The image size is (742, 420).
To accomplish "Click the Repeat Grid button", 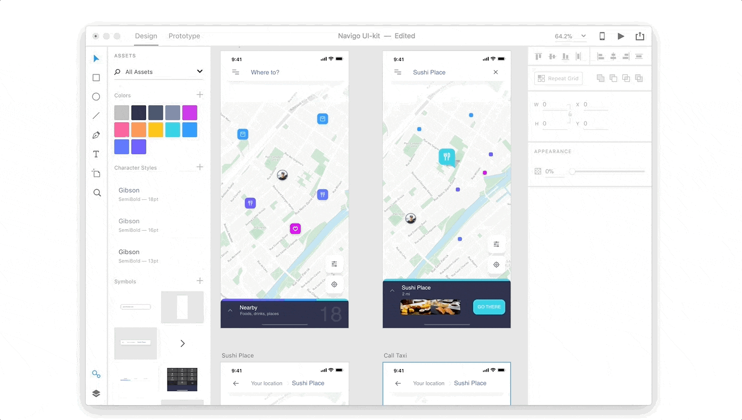I will click(x=558, y=78).
